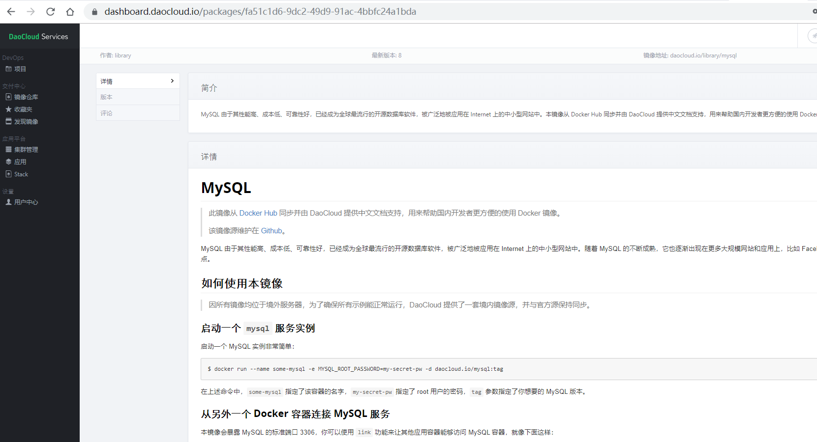
Task: Open the DaoCloud Services logo
Action: tap(38, 36)
